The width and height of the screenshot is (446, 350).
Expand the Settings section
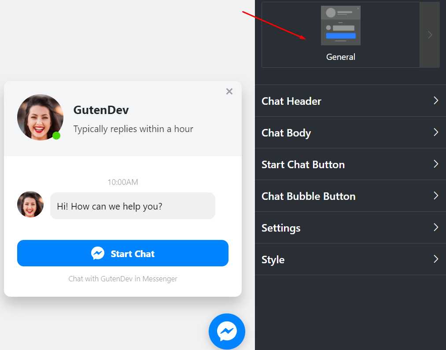(x=350, y=228)
